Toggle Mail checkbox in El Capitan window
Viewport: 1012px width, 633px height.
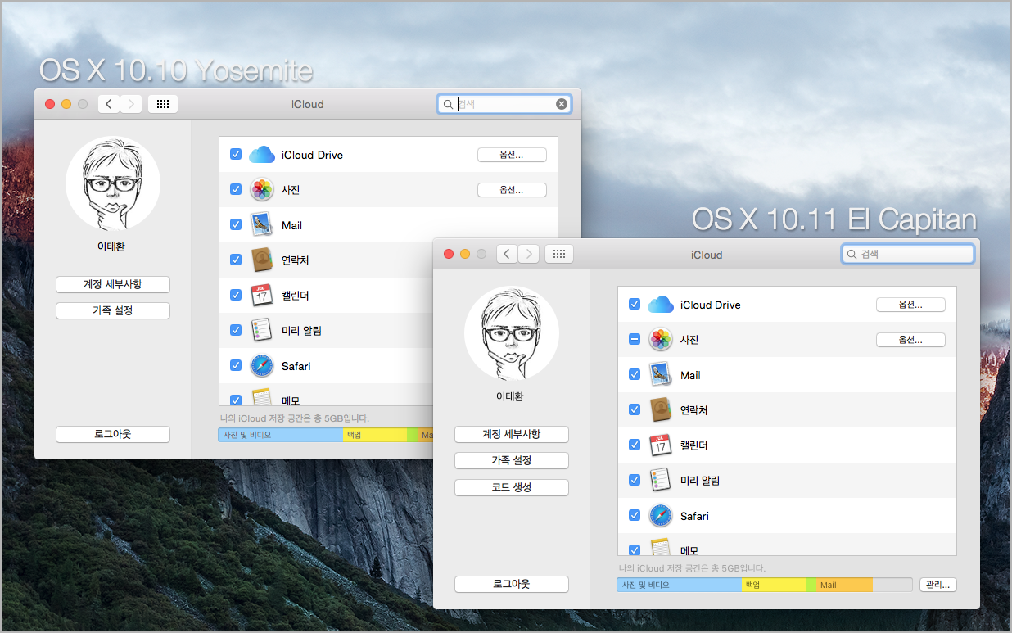pyautogui.click(x=635, y=374)
